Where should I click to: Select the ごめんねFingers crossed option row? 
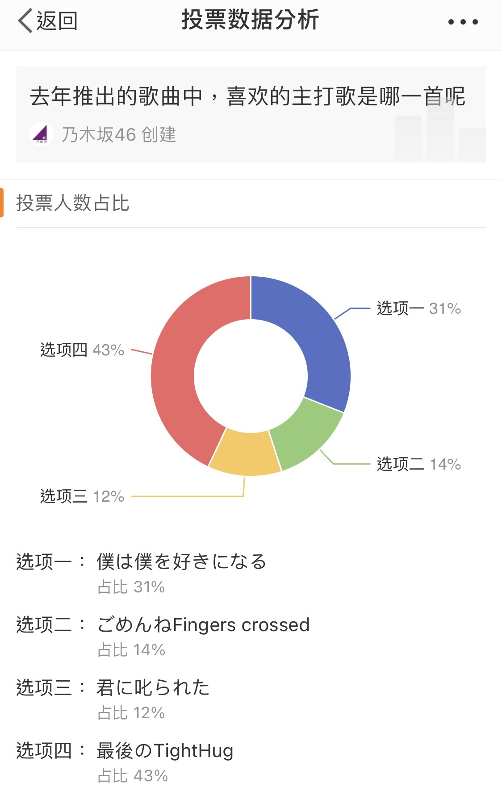pyautogui.click(x=251, y=637)
